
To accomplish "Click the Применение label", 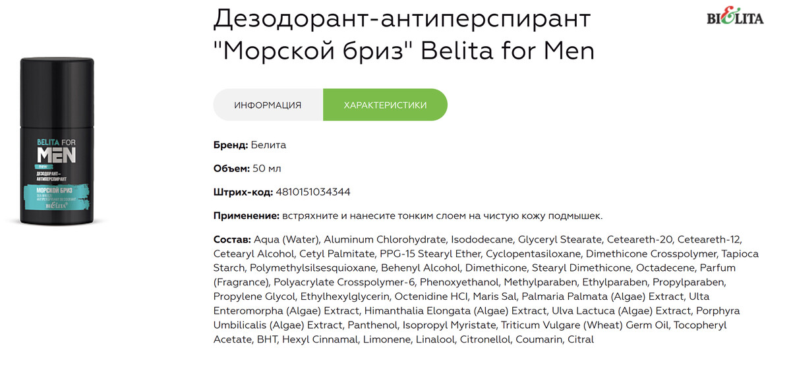I will tap(247, 216).
